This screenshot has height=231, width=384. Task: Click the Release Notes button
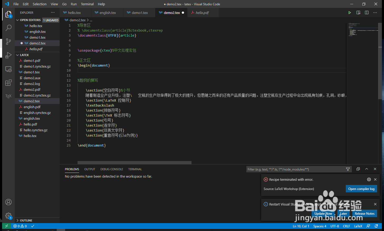click(364, 214)
